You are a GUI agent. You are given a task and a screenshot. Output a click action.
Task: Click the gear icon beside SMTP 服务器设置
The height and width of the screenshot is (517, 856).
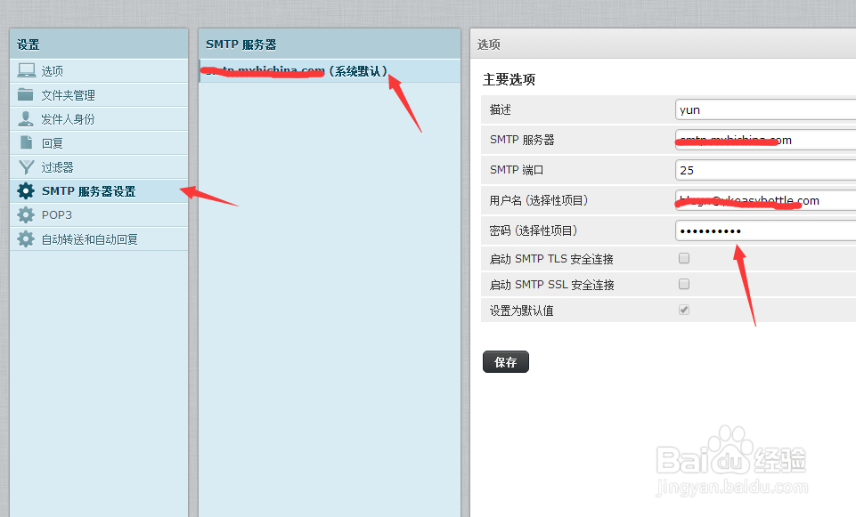pos(26,190)
